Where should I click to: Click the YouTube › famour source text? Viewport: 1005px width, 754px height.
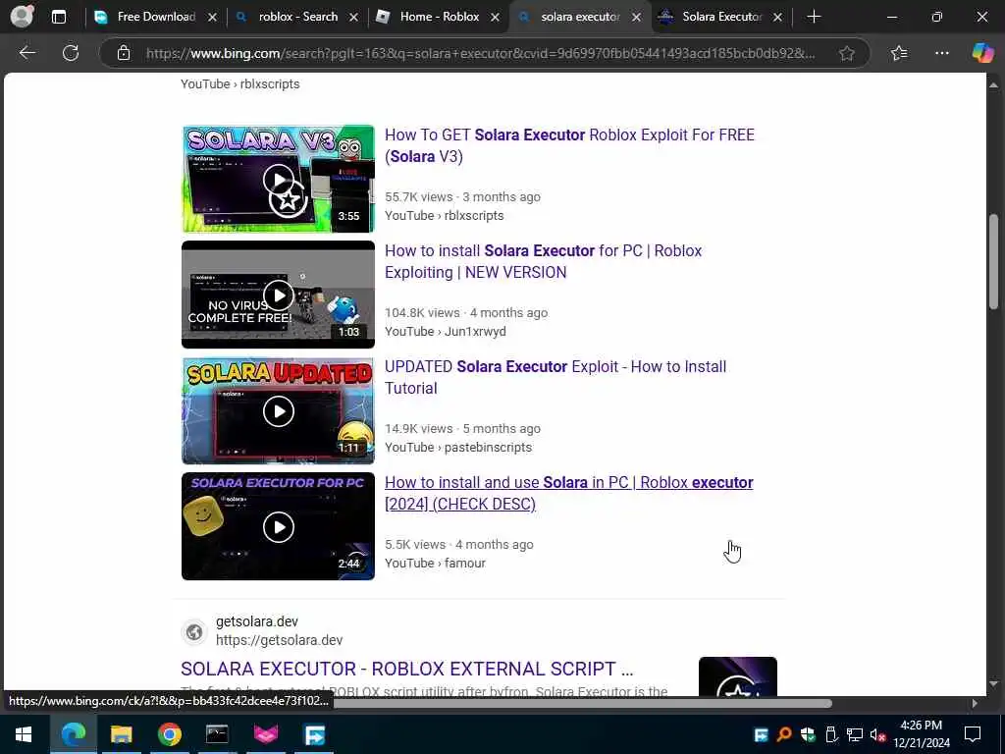click(435, 563)
